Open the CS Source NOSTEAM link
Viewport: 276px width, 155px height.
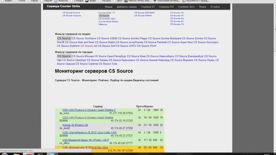(144, 12)
